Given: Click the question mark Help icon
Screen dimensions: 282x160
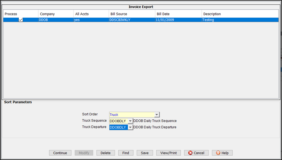Looking at the screenshot, I should pos(218,153).
